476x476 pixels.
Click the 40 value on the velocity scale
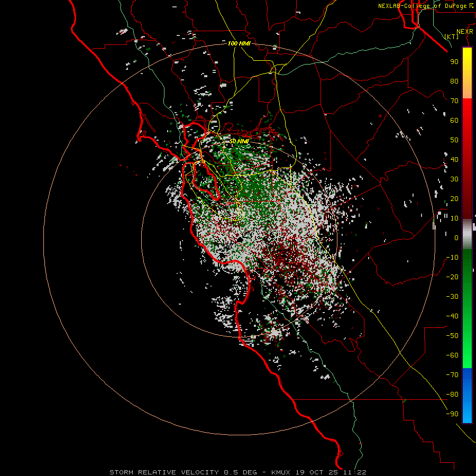click(454, 159)
